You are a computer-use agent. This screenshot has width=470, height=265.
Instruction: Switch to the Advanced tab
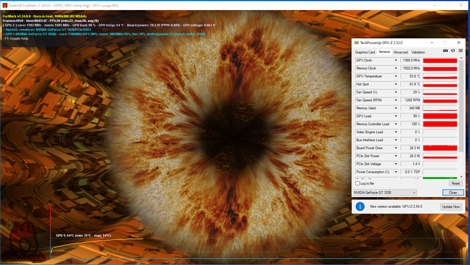click(400, 52)
